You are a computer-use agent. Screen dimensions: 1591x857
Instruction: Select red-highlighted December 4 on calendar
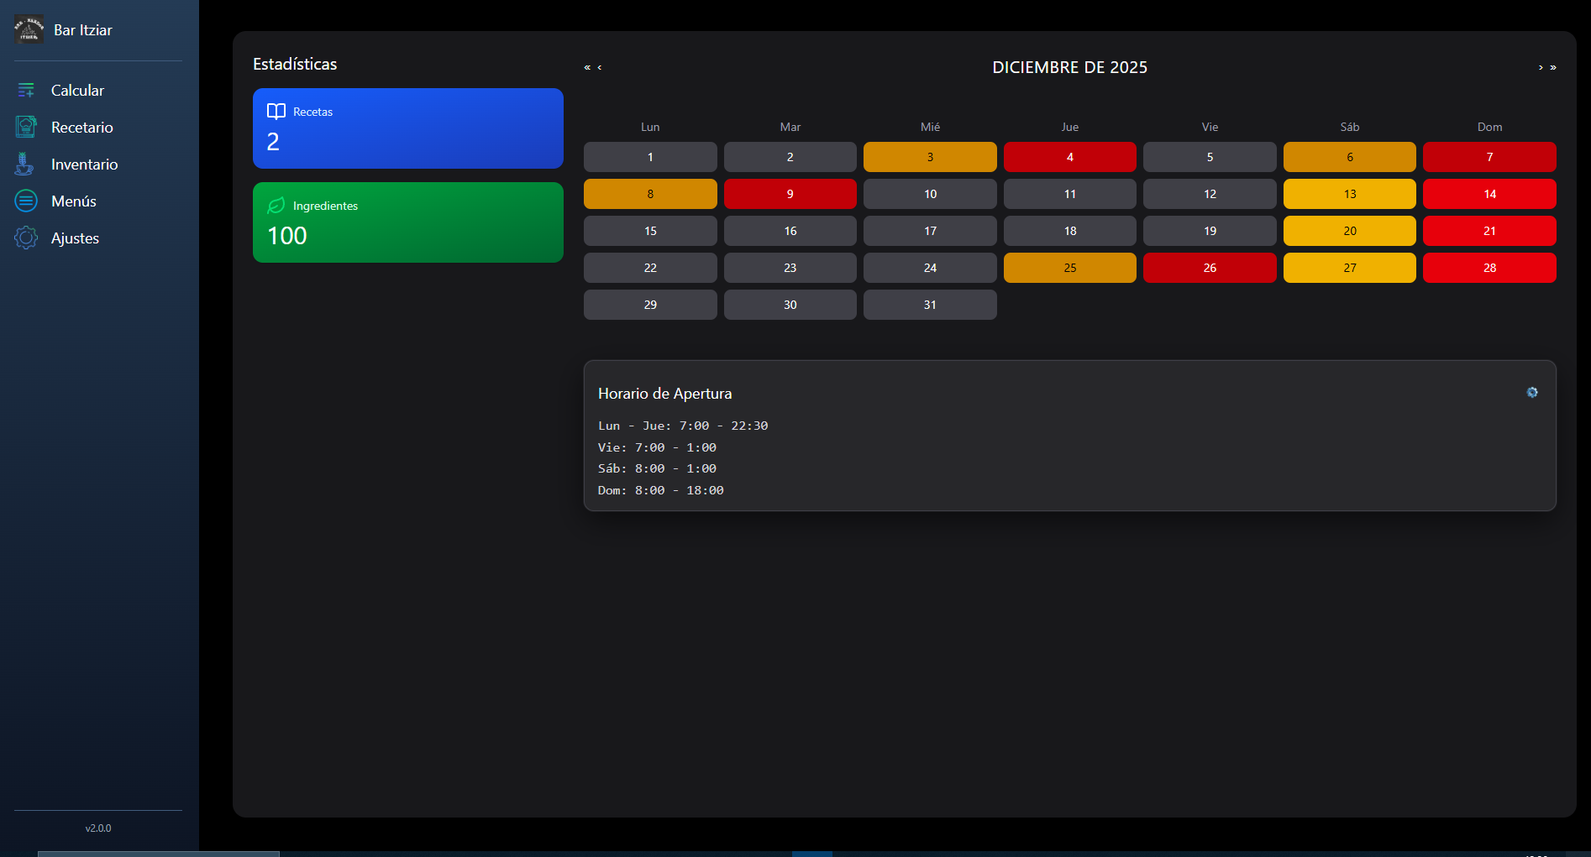pyautogui.click(x=1069, y=157)
